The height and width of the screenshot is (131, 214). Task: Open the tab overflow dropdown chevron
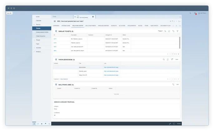[180, 25]
